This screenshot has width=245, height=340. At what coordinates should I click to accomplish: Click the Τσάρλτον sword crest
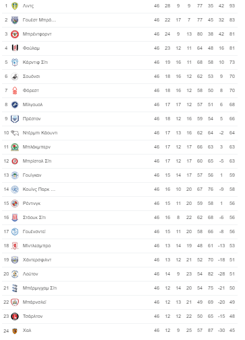click(x=15, y=316)
